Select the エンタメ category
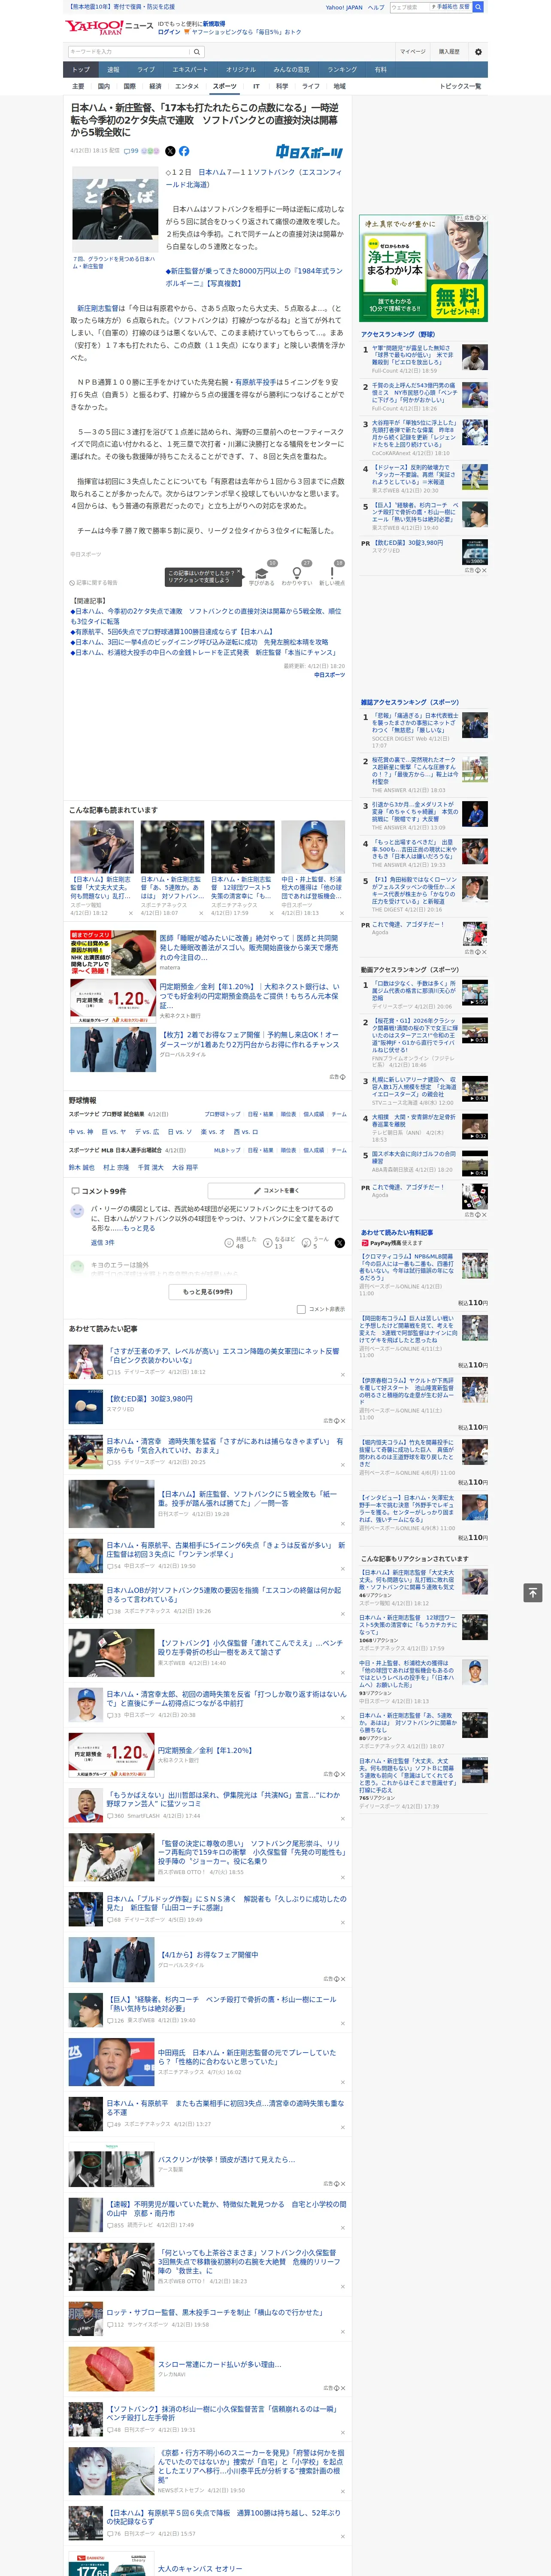 [x=187, y=86]
